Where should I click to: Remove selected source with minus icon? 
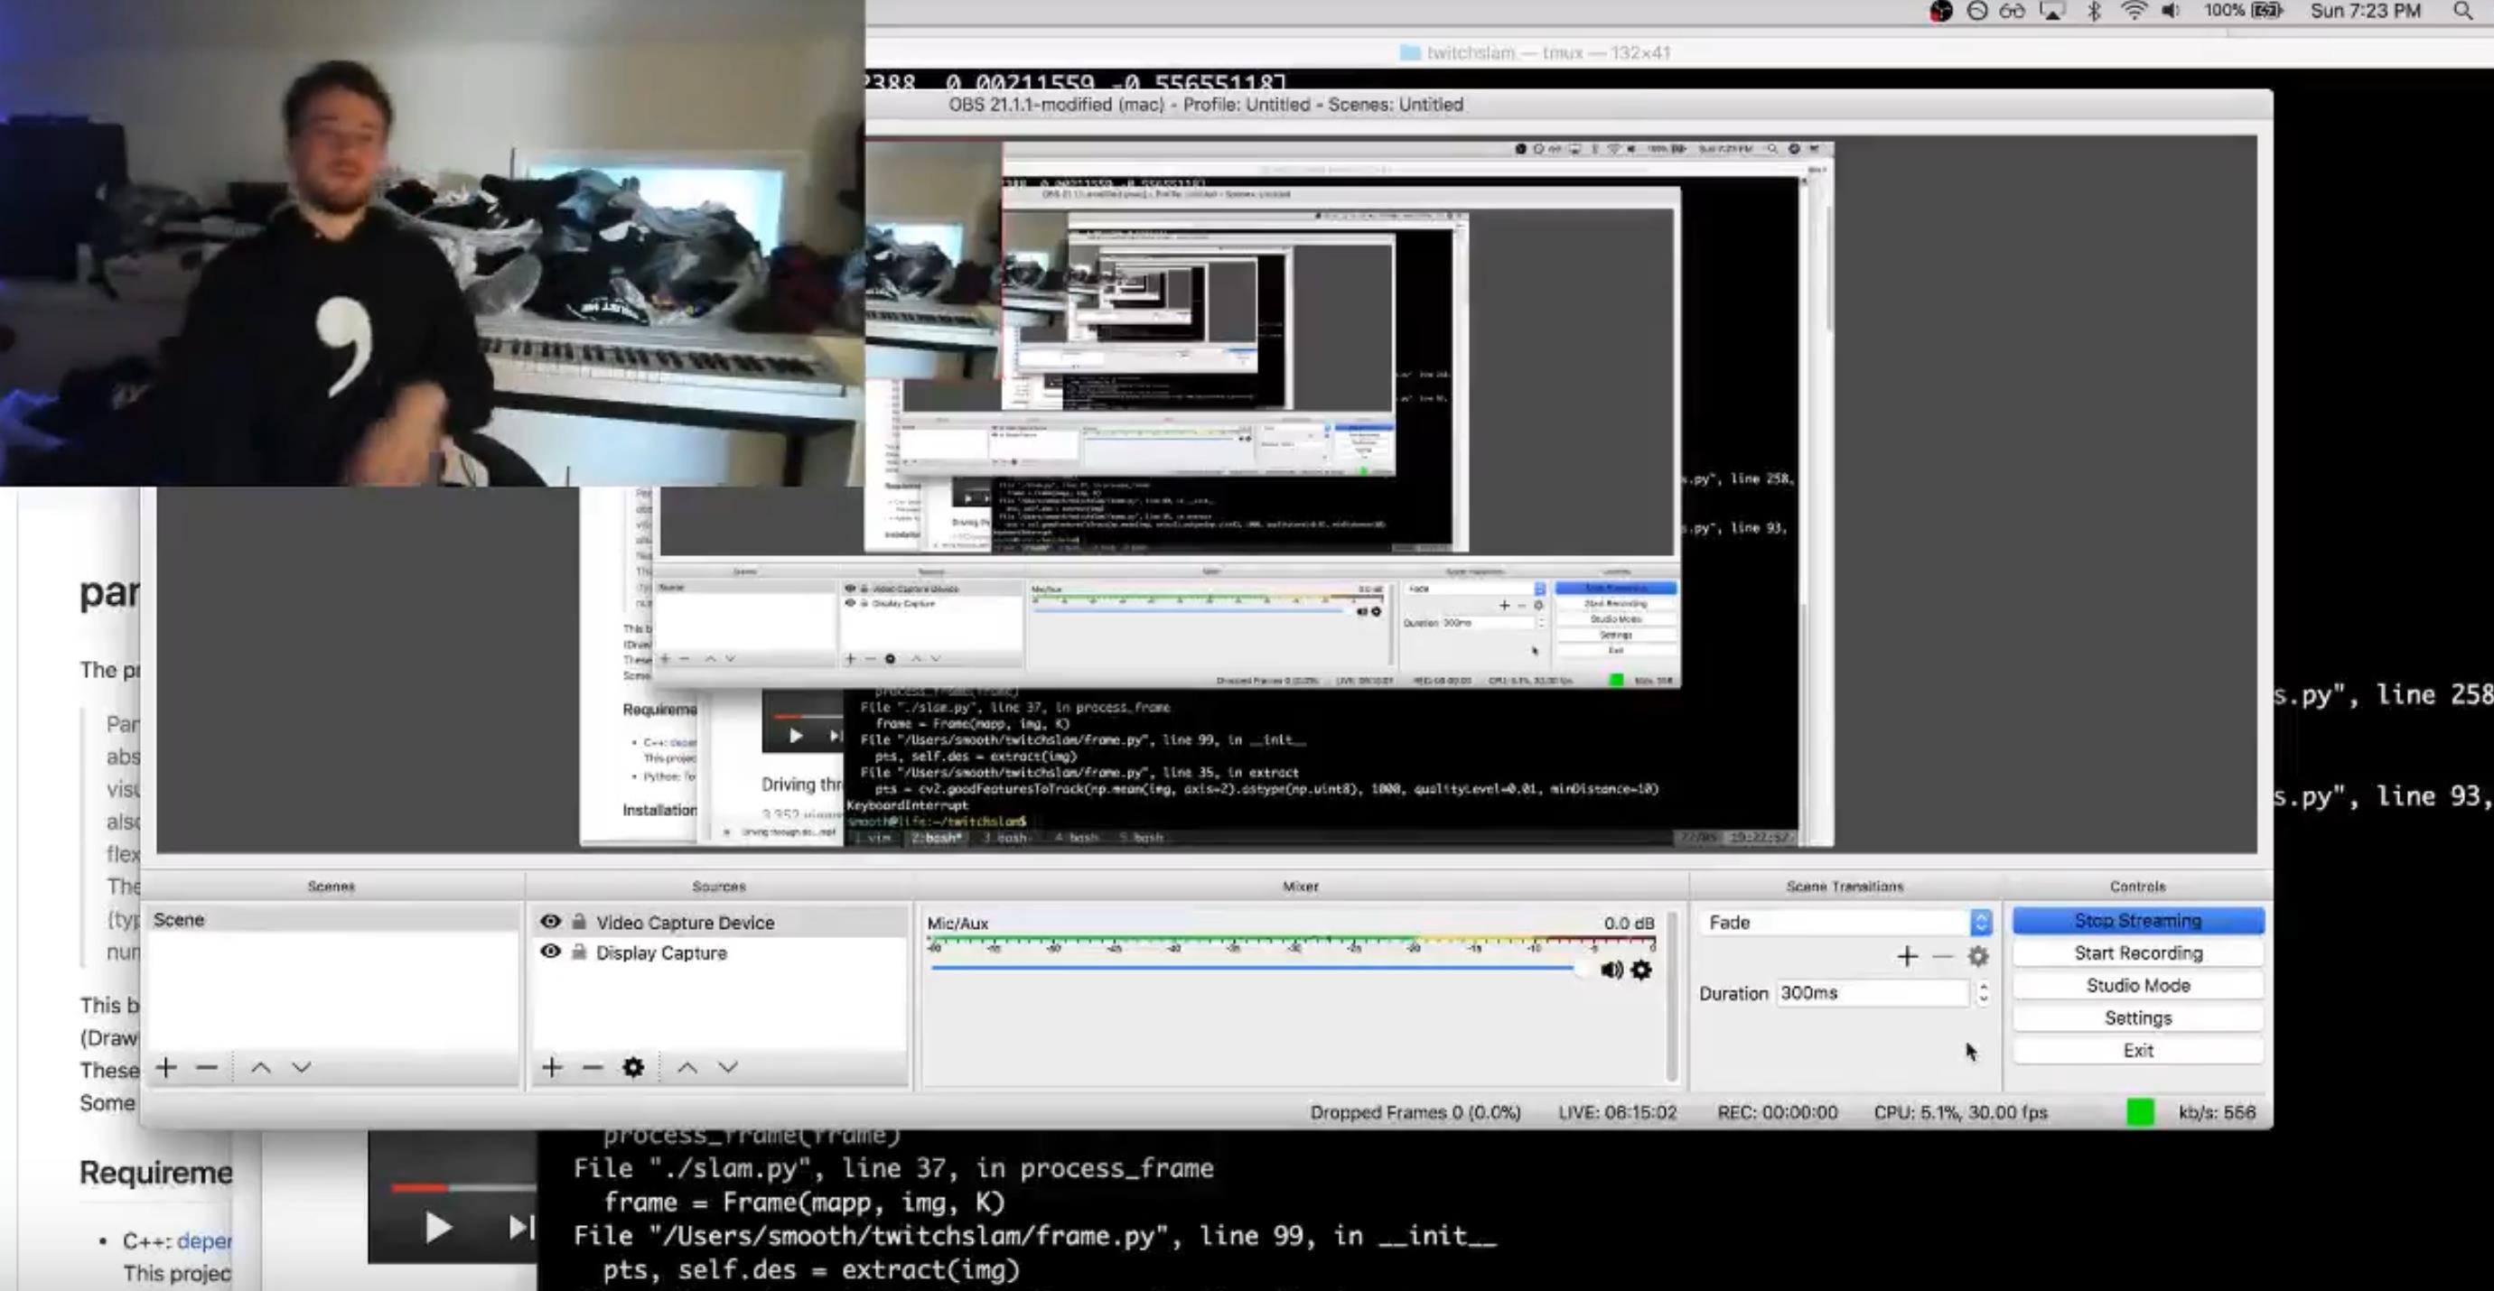click(593, 1067)
